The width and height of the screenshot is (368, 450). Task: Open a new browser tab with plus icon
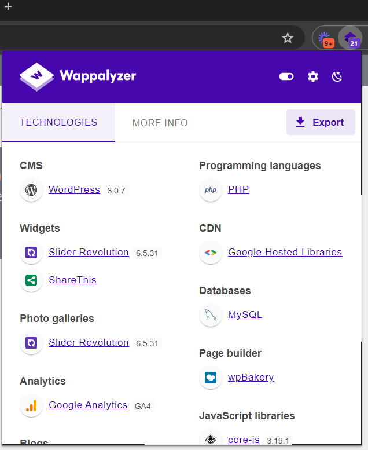(8, 6)
